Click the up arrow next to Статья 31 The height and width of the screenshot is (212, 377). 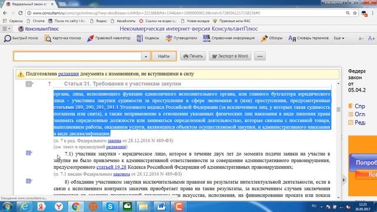[x=49, y=84]
